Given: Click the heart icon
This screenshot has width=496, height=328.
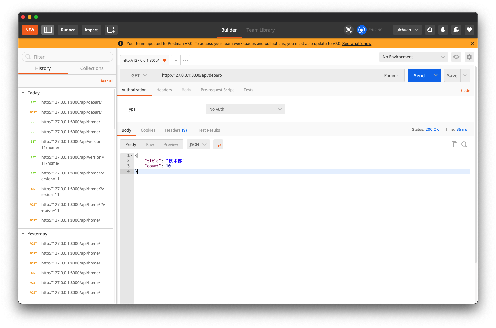Looking at the screenshot, I should (469, 30).
